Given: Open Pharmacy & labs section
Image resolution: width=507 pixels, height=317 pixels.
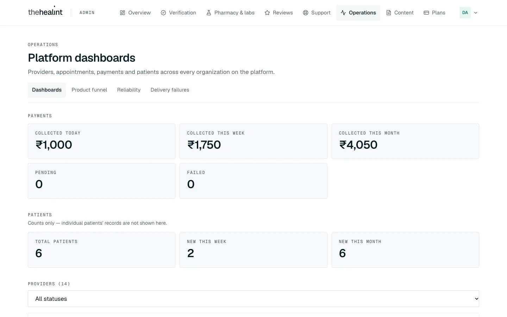Looking at the screenshot, I should pos(230,13).
